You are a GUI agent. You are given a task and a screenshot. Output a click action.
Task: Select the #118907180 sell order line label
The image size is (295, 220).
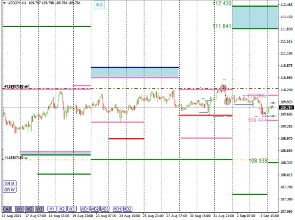click(17, 87)
